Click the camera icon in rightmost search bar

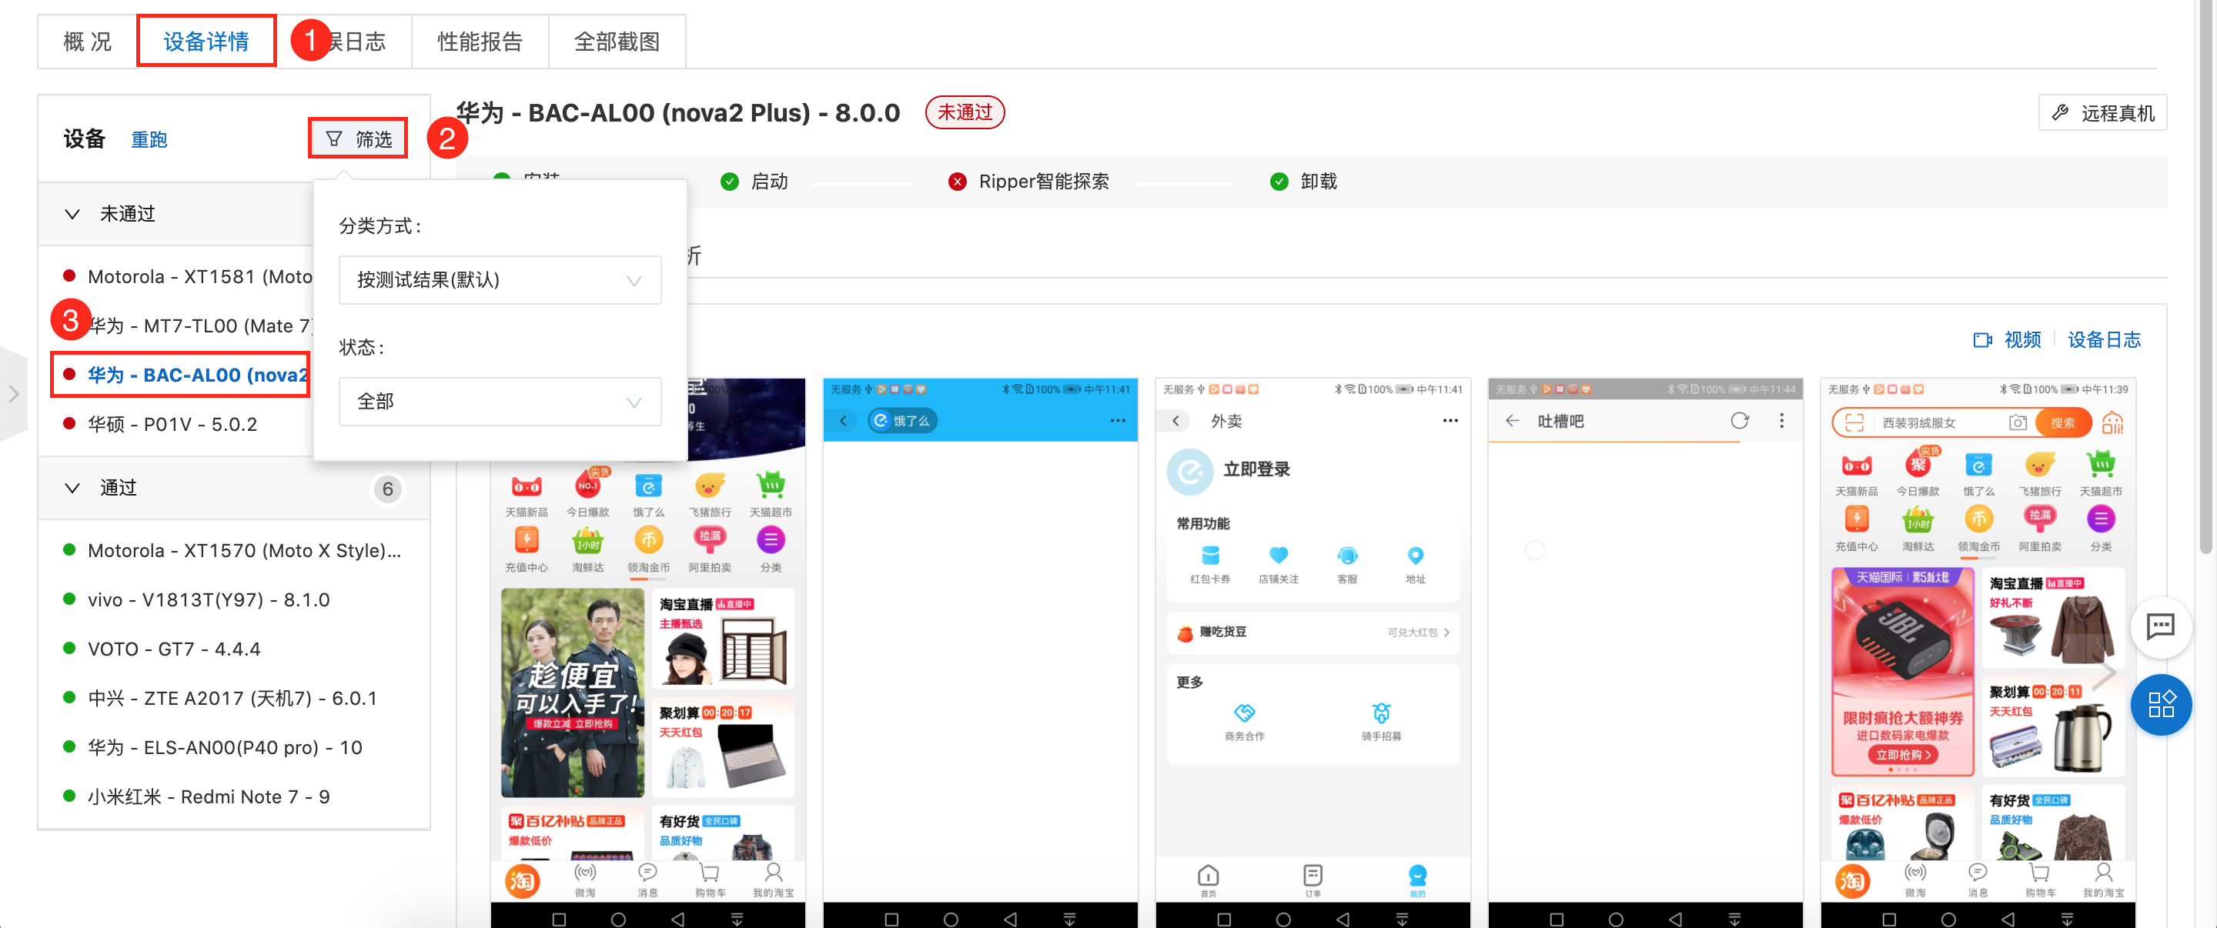(x=2018, y=422)
